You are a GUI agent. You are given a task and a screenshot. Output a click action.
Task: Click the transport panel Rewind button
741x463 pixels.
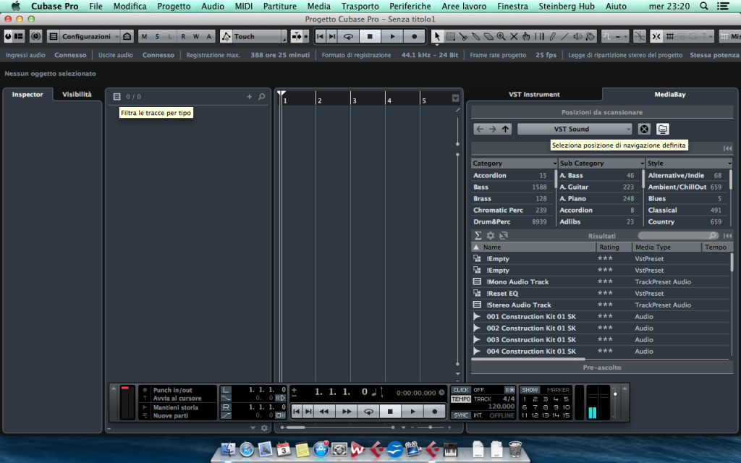323,412
